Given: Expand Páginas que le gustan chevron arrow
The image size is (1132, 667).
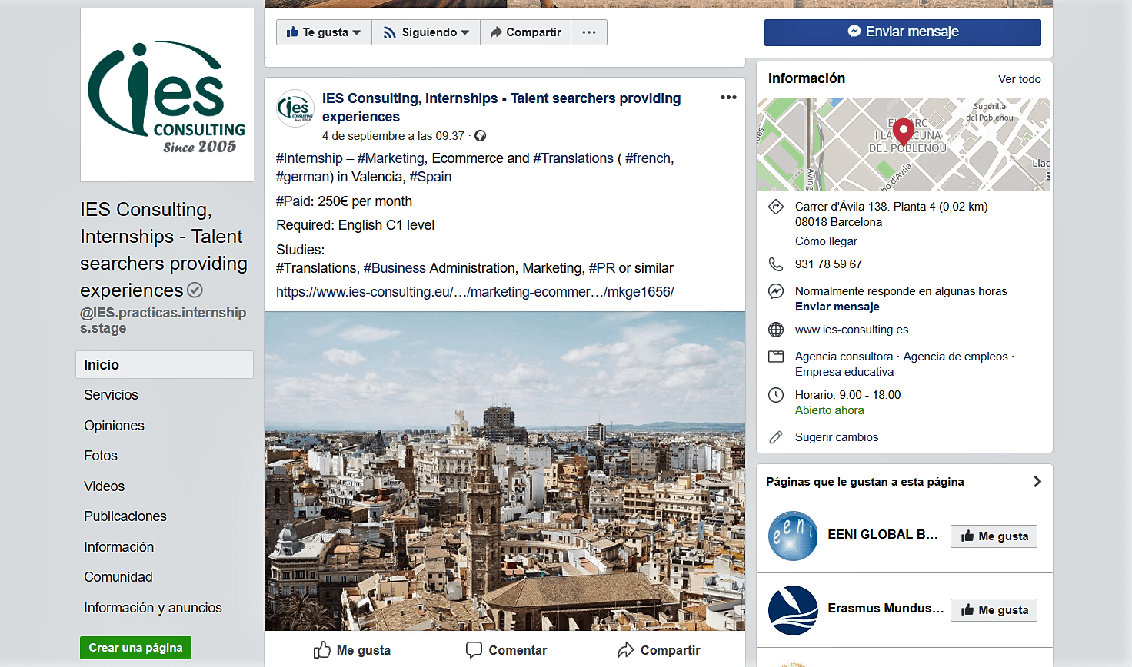Looking at the screenshot, I should 1037,482.
